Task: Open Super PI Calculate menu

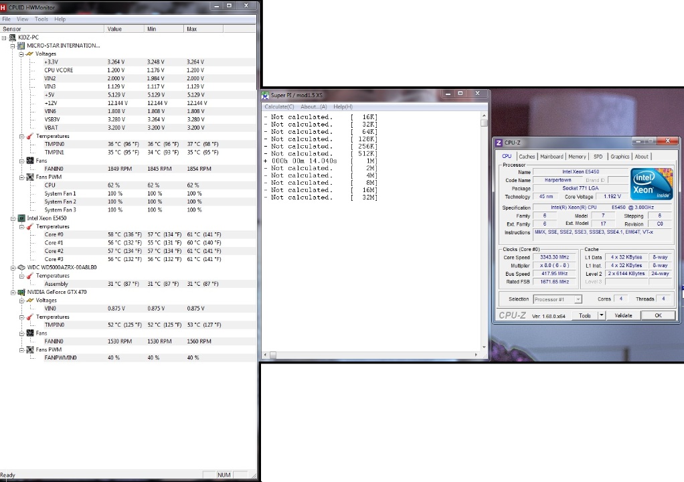Action: (x=279, y=107)
